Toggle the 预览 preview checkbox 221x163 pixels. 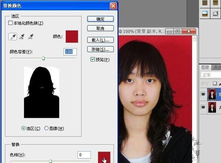93,59
